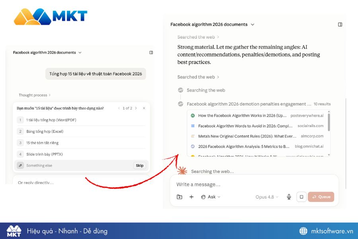358x239 pixels.
Task: Choose option 1 tài liệu tổng hợp (Word/PDF)
Action: (81, 120)
